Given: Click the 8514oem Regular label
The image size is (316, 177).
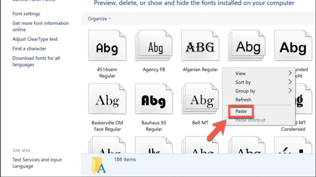Looking at the screenshot, I should coord(107,73).
